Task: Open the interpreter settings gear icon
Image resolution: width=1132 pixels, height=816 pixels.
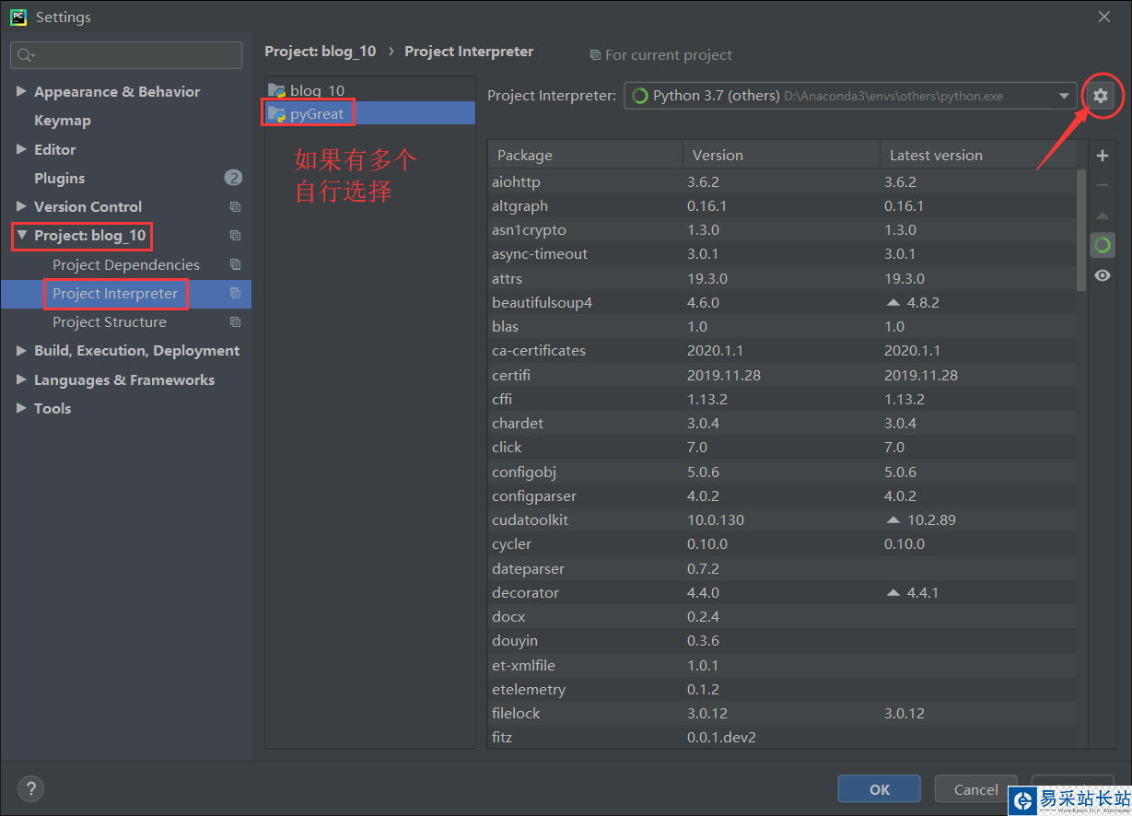Action: point(1100,95)
